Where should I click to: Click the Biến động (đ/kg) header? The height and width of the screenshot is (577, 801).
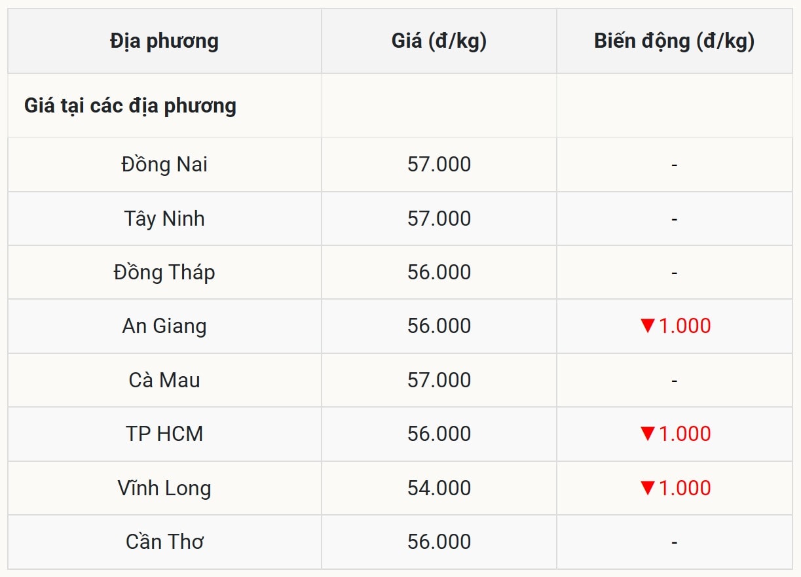(x=674, y=41)
